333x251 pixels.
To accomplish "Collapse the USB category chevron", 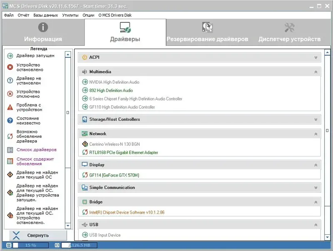I will (x=316, y=225).
